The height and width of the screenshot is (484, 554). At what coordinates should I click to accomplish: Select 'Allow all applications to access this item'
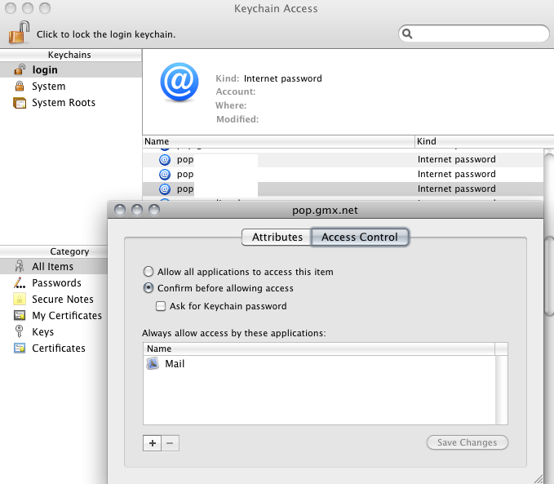tap(148, 272)
